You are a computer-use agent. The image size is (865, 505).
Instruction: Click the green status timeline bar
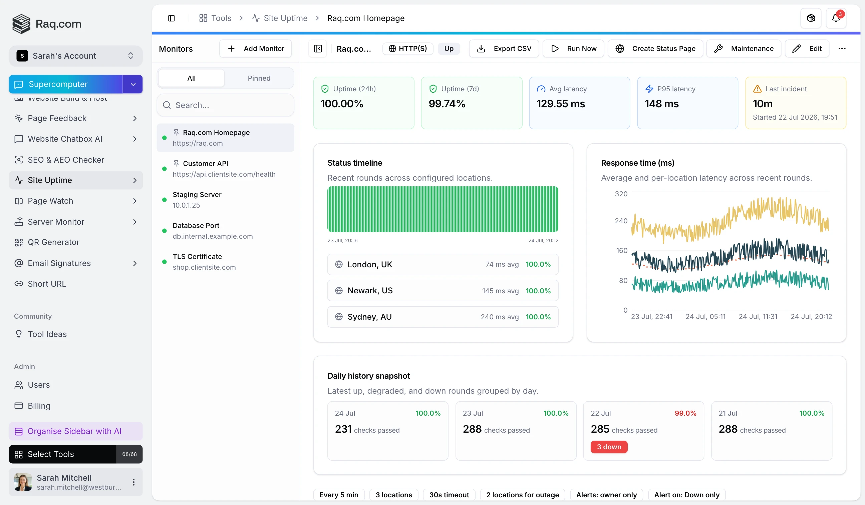pos(443,209)
